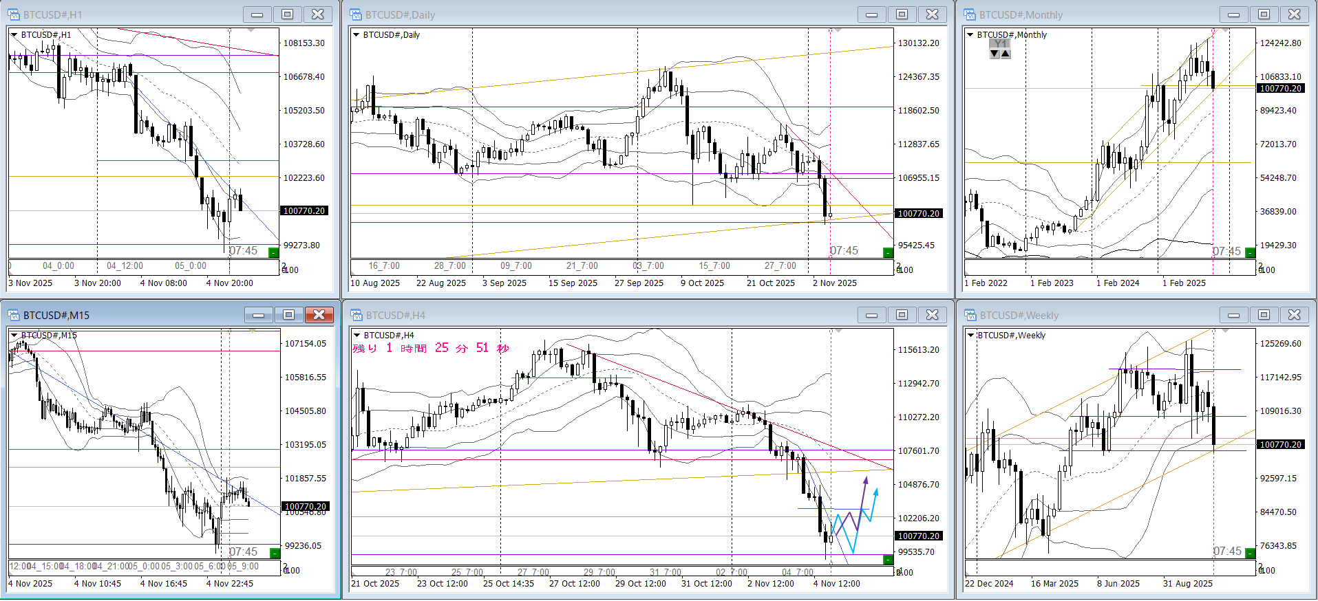The height and width of the screenshot is (601, 1318).
Task: Click the Y1 button in Monthly chart
Action: (x=1000, y=43)
